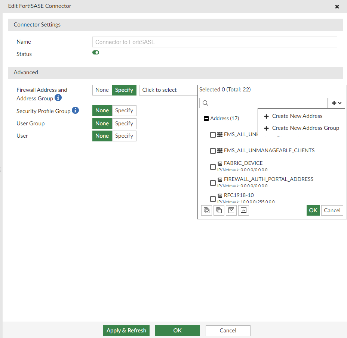Enable the Status toggle switch
Viewport: 347px width, 338px height.
point(96,53)
